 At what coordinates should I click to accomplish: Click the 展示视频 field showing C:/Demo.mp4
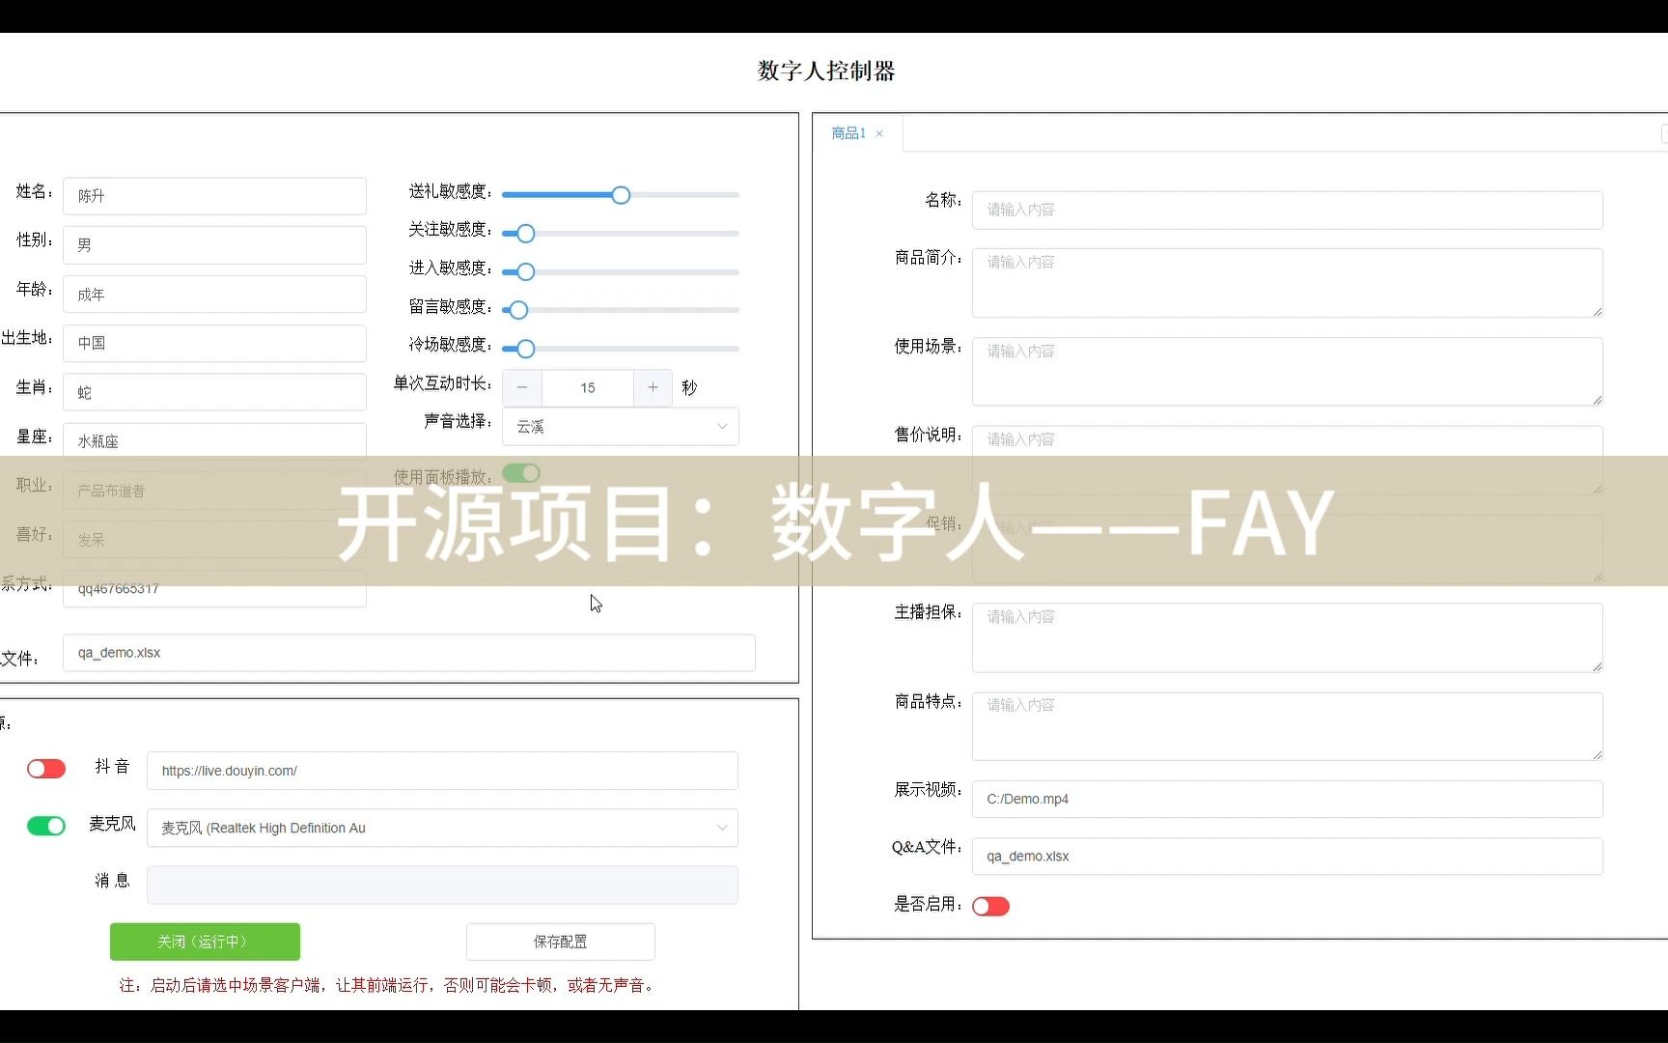(x=1287, y=799)
